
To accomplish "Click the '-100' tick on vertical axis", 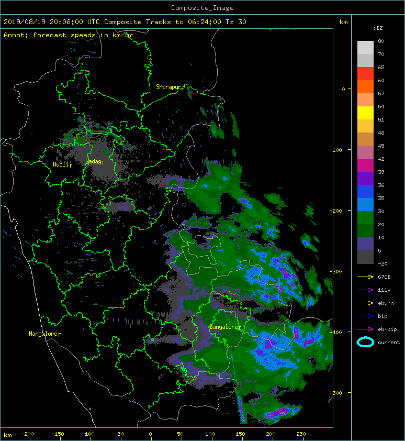I will [x=336, y=150].
